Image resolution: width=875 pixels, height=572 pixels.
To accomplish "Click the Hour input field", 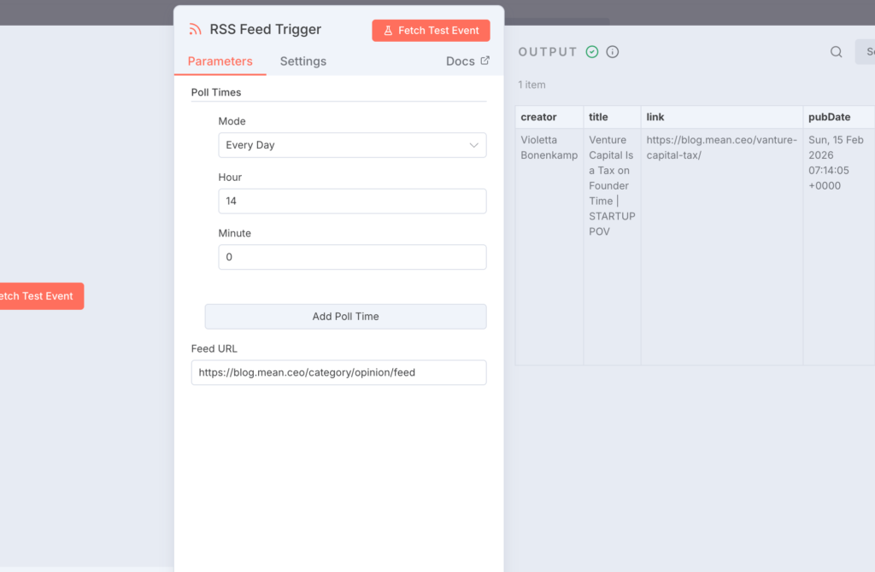I will click(352, 201).
